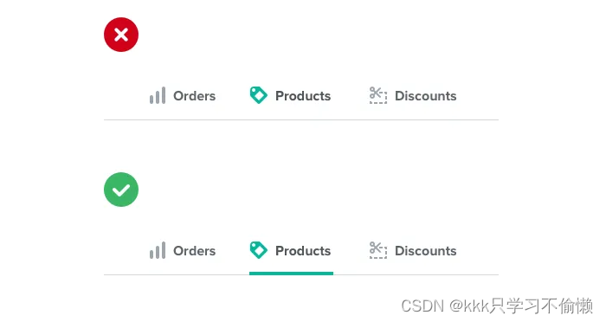Click the bar chart icon in top Orders tab
Screen dimensions: 606x322
pyautogui.click(x=158, y=95)
